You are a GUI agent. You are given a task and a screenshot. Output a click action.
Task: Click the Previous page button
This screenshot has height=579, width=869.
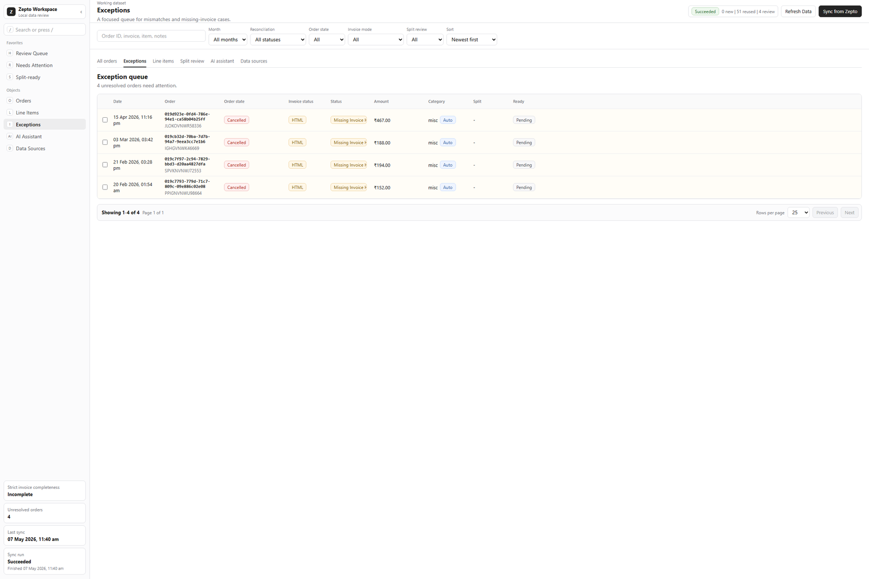(825, 213)
